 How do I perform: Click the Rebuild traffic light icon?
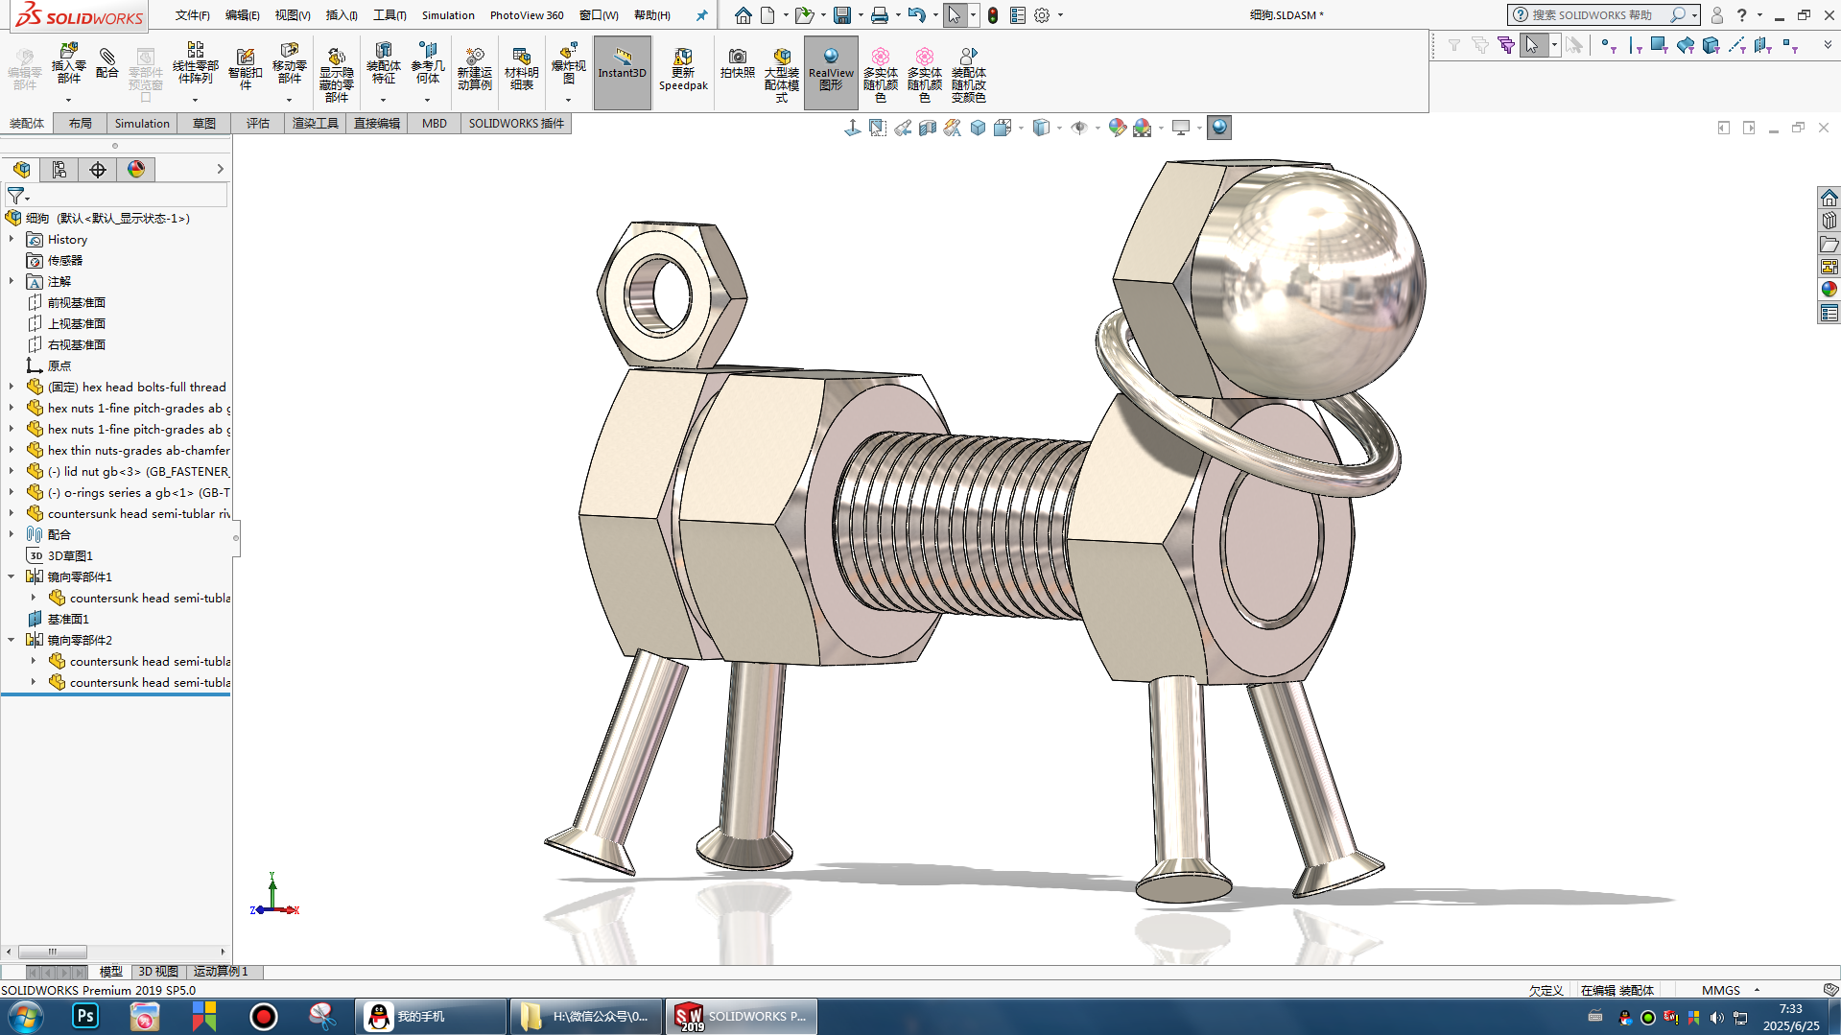point(993,15)
